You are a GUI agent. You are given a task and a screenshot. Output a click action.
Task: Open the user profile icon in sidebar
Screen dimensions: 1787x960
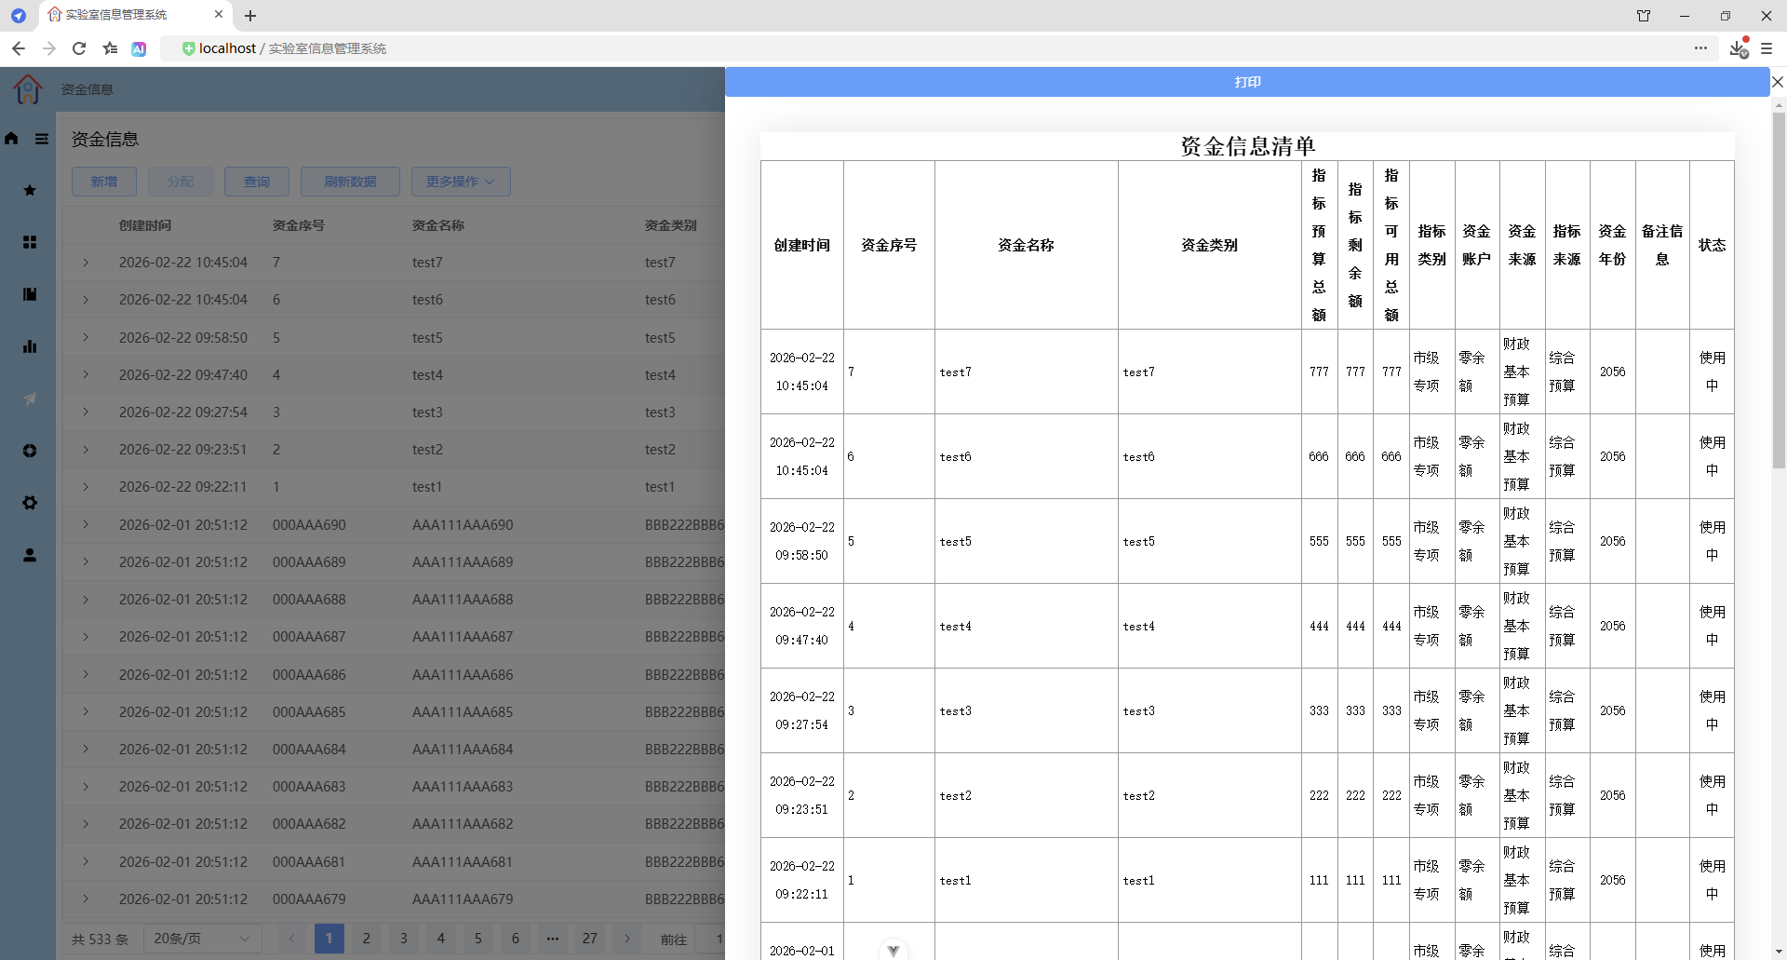pyautogui.click(x=30, y=555)
